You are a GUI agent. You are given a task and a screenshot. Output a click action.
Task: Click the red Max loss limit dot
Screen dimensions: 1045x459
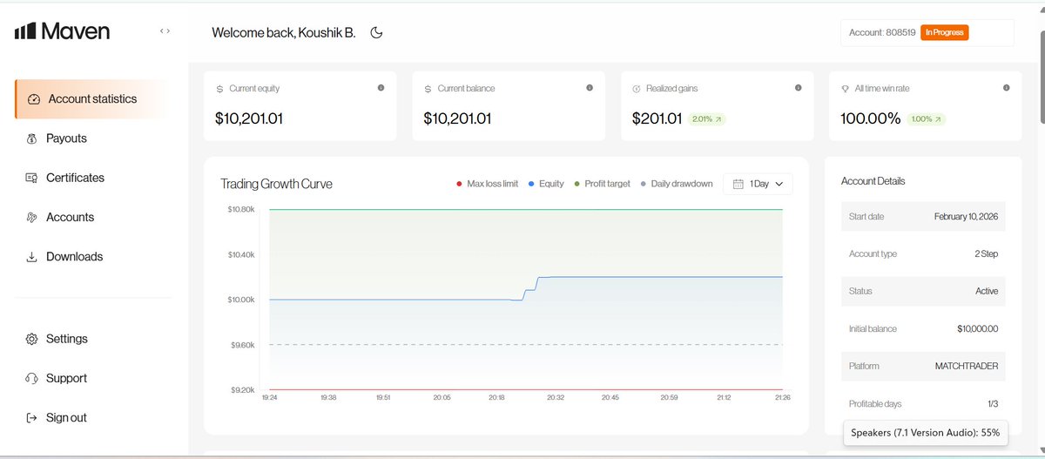click(x=460, y=184)
